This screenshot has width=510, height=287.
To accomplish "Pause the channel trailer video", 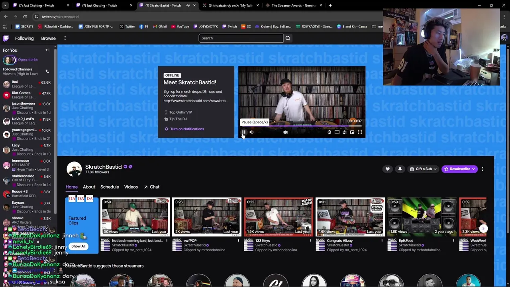I will [x=244, y=132].
